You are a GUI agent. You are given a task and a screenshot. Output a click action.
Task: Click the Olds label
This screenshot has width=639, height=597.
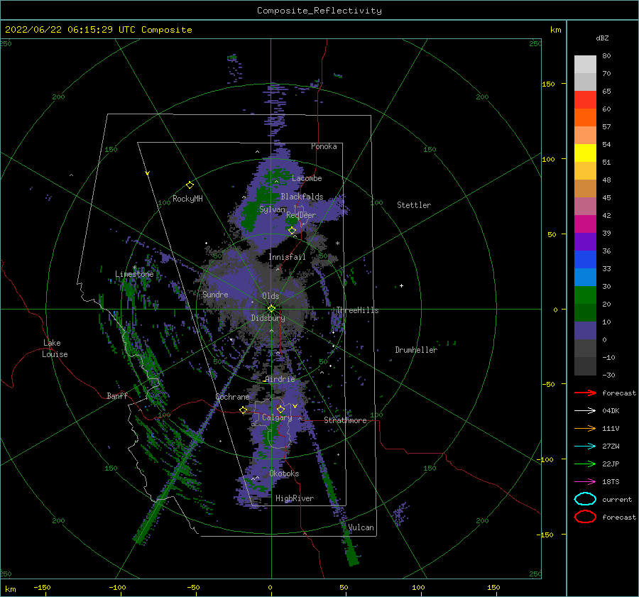(271, 296)
